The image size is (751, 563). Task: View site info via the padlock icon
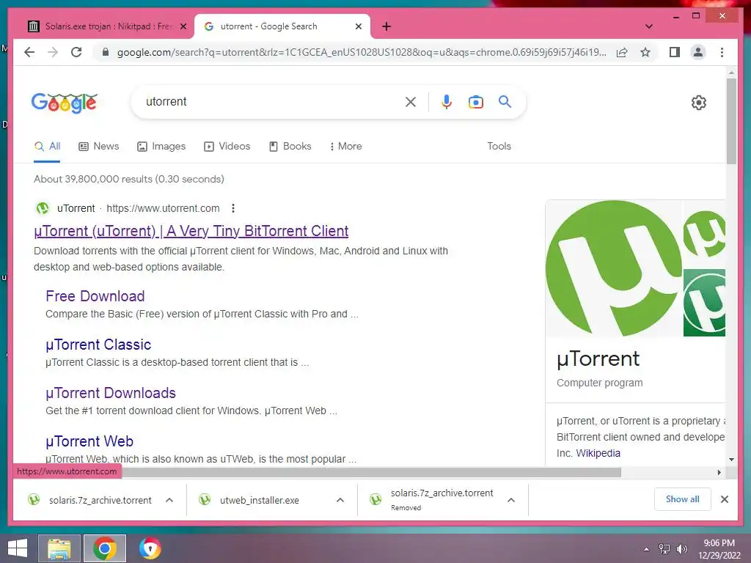[106, 52]
